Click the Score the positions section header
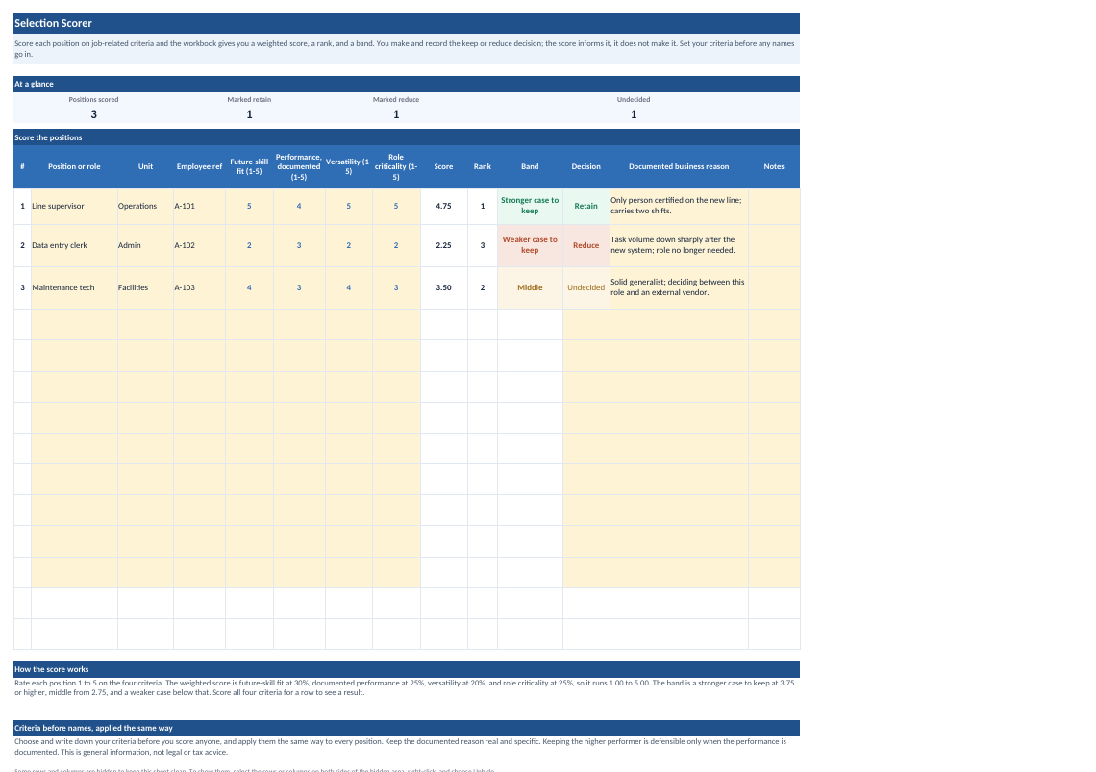The height and width of the screenshot is (772, 1096). click(x=406, y=137)
